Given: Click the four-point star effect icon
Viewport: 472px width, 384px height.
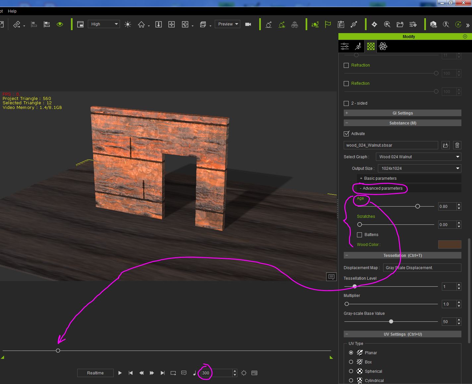Looking at the screenshot, I should (x=374, y=24).
